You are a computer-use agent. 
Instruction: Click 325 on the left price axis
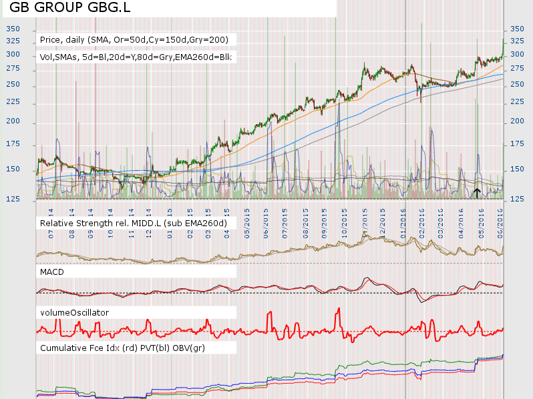pyautogui.click(x=13, y=41)
